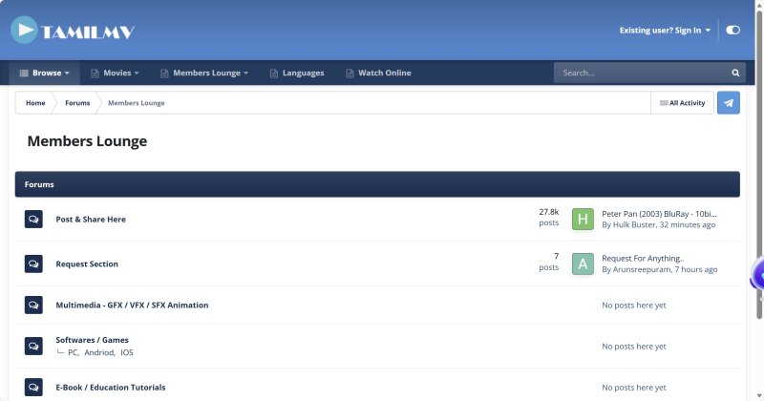Open Post & Share Here forum

(91, 220)
